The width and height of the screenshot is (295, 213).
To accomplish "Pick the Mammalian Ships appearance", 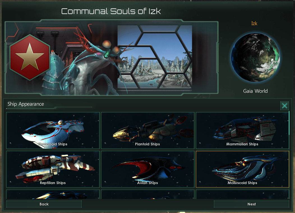I will [243, 130].
